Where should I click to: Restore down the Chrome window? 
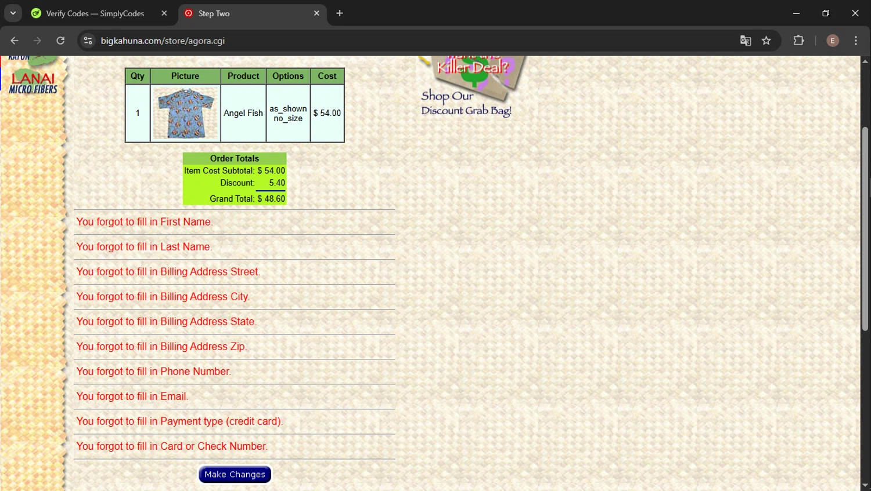coord(826,13)
